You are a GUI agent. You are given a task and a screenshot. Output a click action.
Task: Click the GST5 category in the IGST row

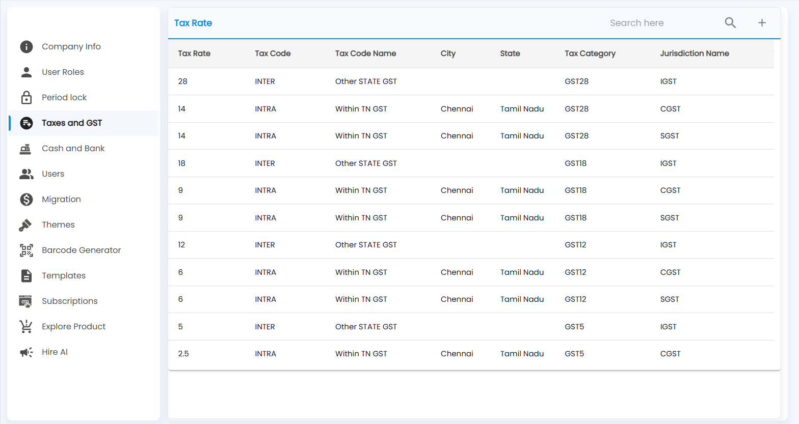pyautogui.click(x=574, y=327)
